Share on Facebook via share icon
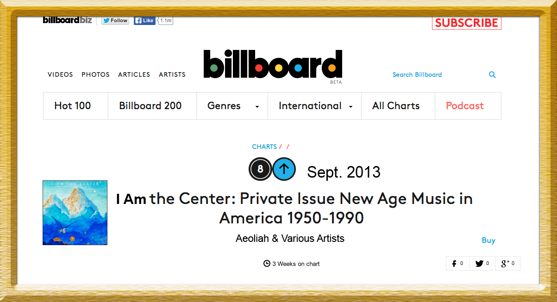Image resolution: width=557 pixels, height=302 pixels. (x=457, y=264)
